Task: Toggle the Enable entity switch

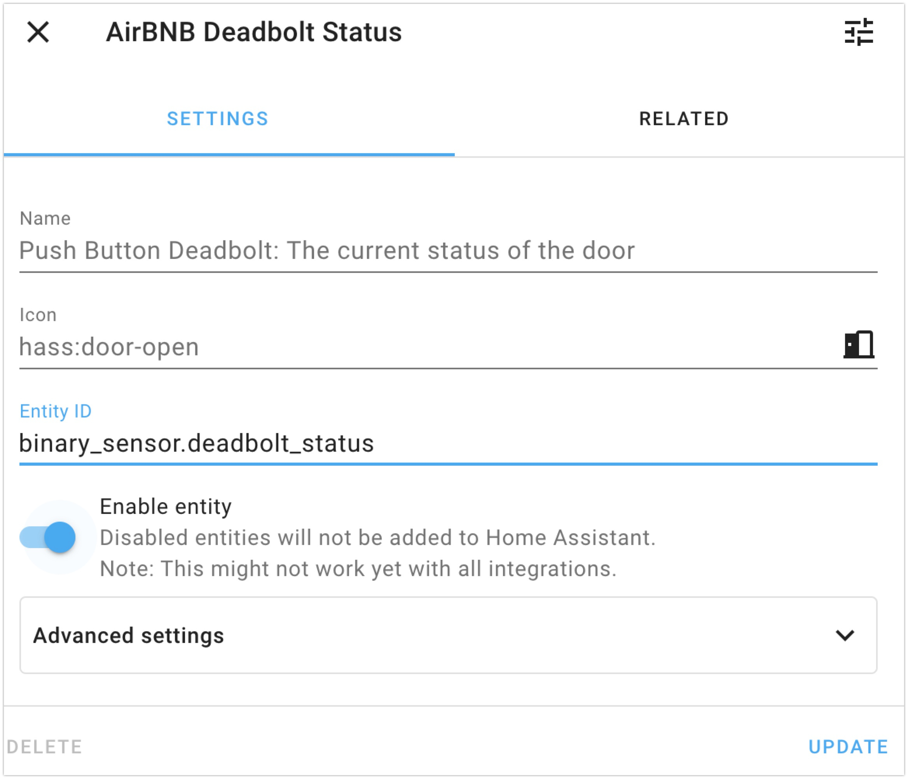Action: (x=48, y=537)
